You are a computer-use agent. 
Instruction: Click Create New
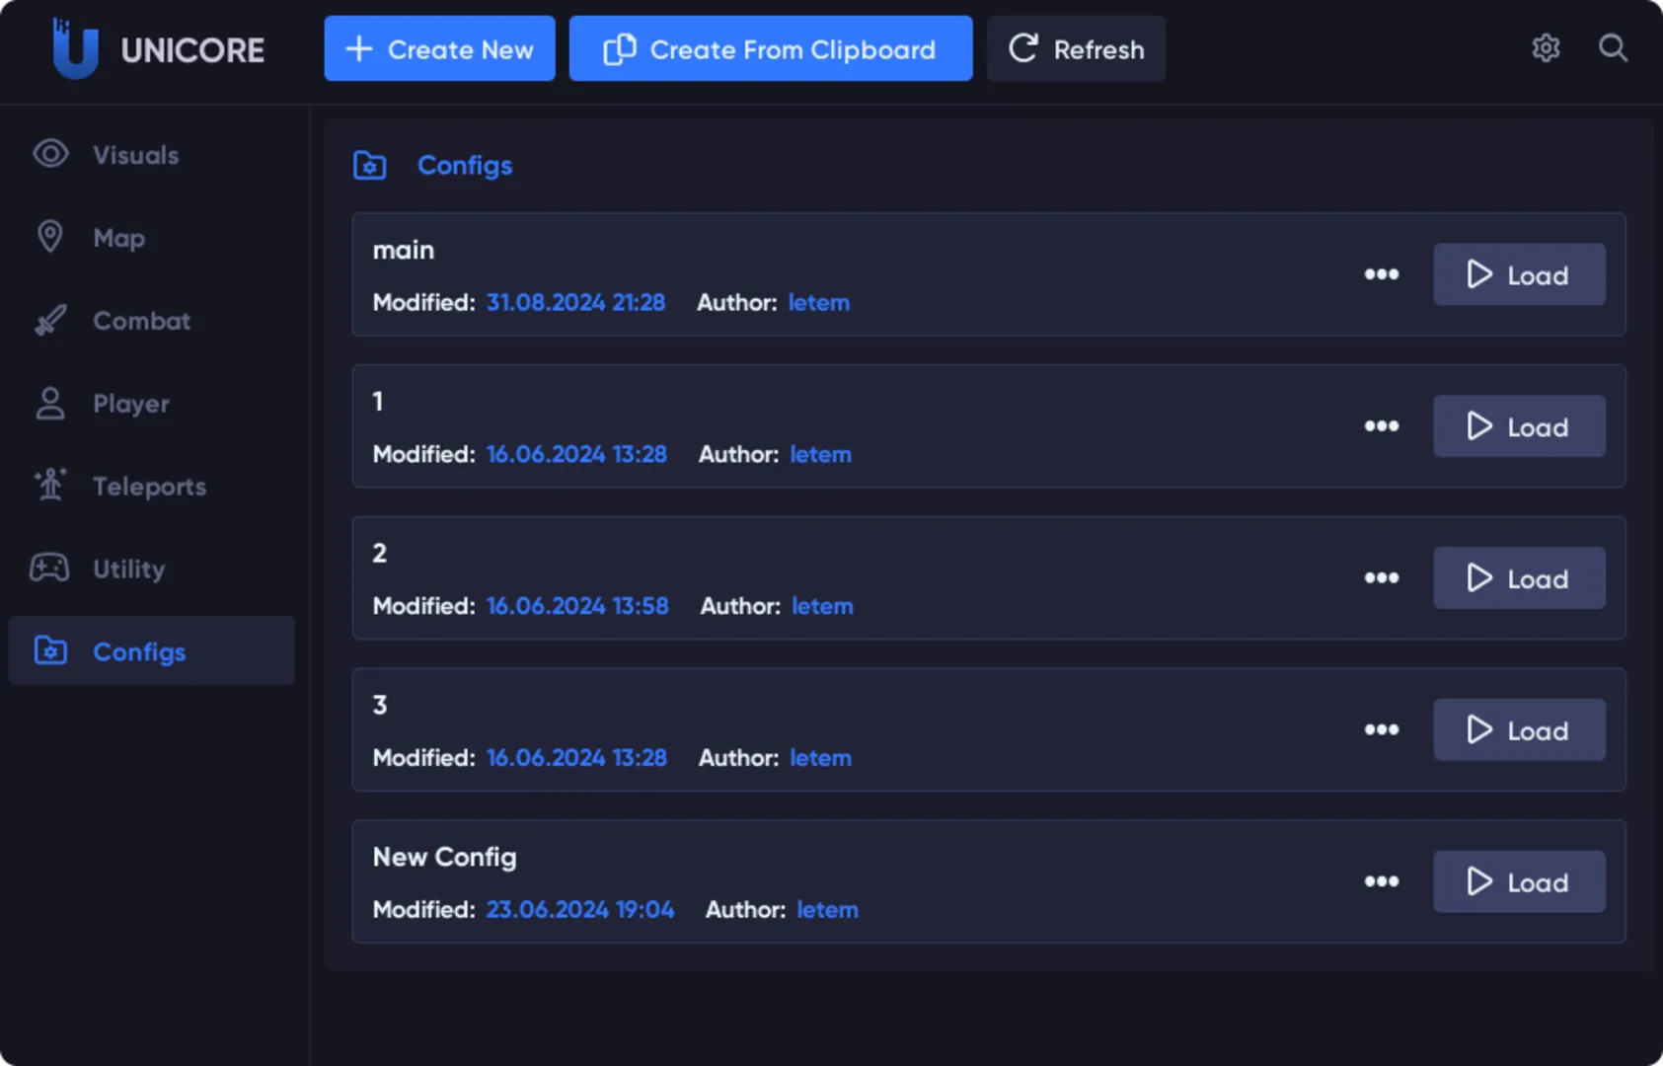click(x=439, y=48)
